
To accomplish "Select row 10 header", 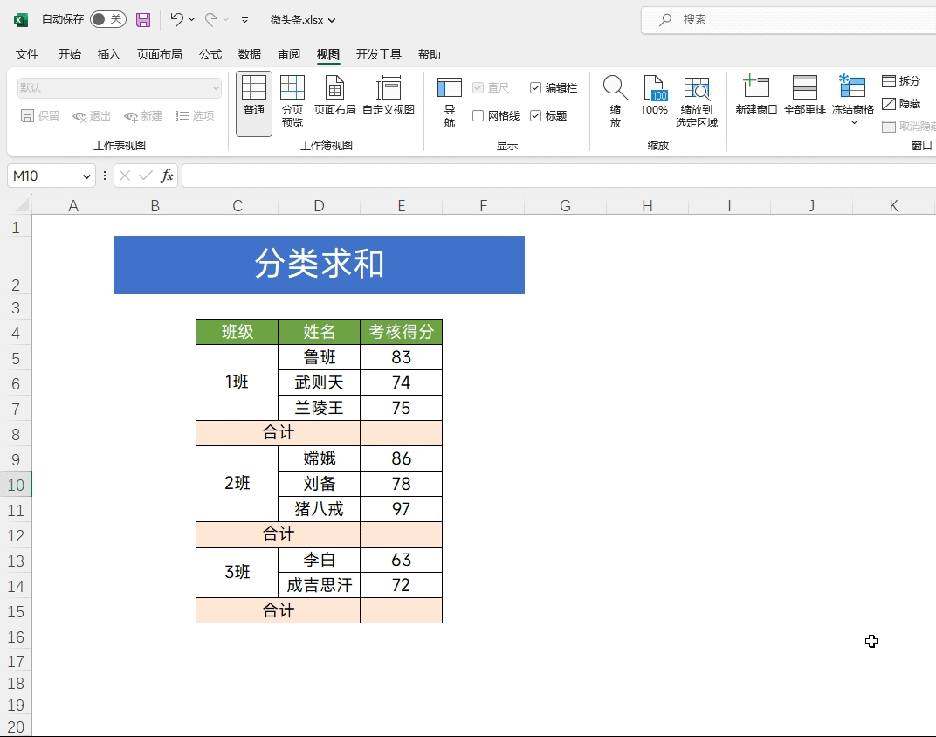I will pos(16,484).
